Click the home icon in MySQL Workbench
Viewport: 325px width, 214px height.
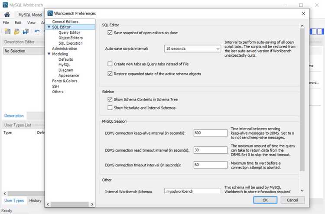pyautogui.click(x=7, y=15)
